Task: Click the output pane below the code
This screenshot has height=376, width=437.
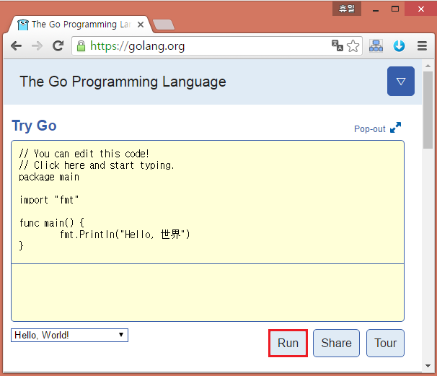Action: coord(208,292)
